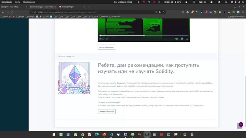Image resolution: width=246 pixels, height=138 pixels.
Task: Click the translate page icon in address bar
Action: click(x=160, y=12)
